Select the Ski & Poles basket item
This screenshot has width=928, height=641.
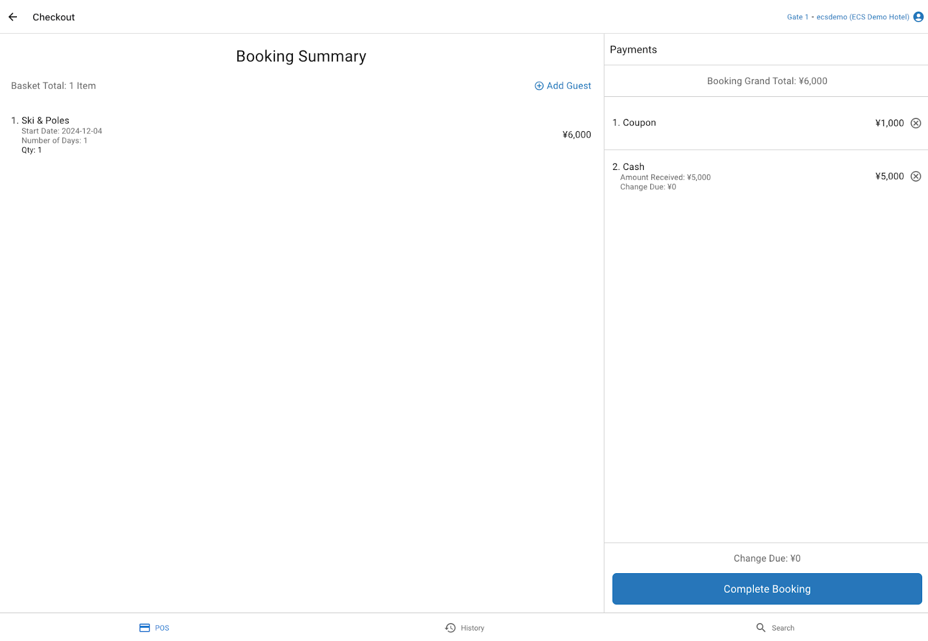pyautogui.click(x=45, y=121)
